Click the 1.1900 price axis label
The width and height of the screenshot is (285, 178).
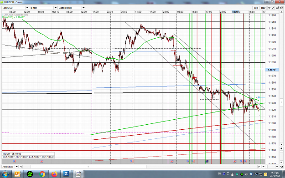point(272,56)
